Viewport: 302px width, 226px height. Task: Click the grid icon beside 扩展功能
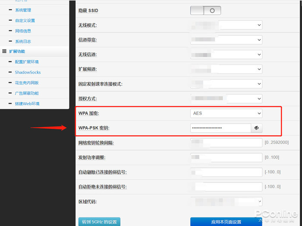click(4, 51)
